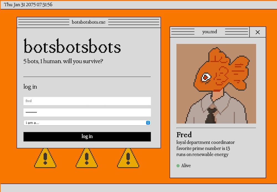Click the middle yellow warning triangle icon

87,159
